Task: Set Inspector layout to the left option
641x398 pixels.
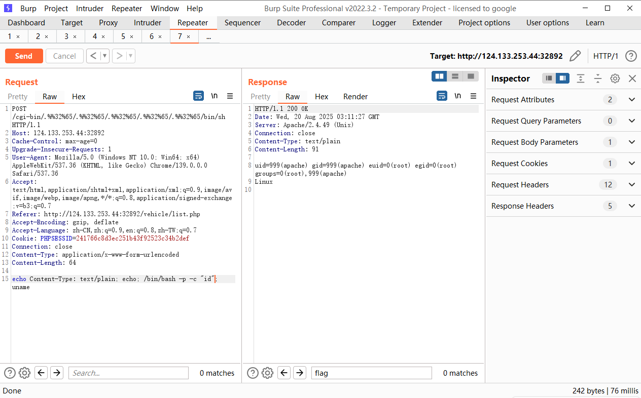Action: point(549,78)
